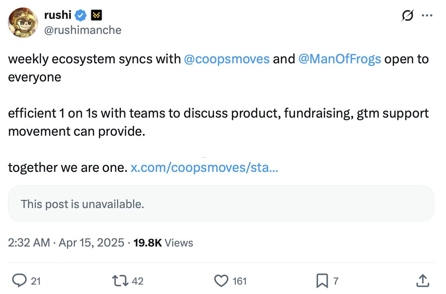Viewport: 446px width, 294px height.
Task: Open the @coopsmoves mention link
Action: (x=226, y=59)
